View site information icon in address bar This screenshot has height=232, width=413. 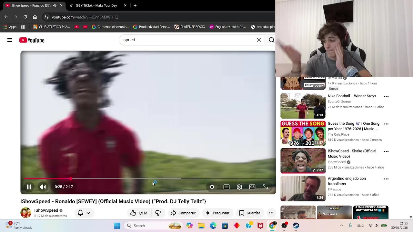coord(46,17)
